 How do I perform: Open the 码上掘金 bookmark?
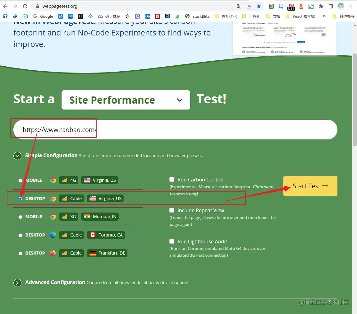point(109,16)
